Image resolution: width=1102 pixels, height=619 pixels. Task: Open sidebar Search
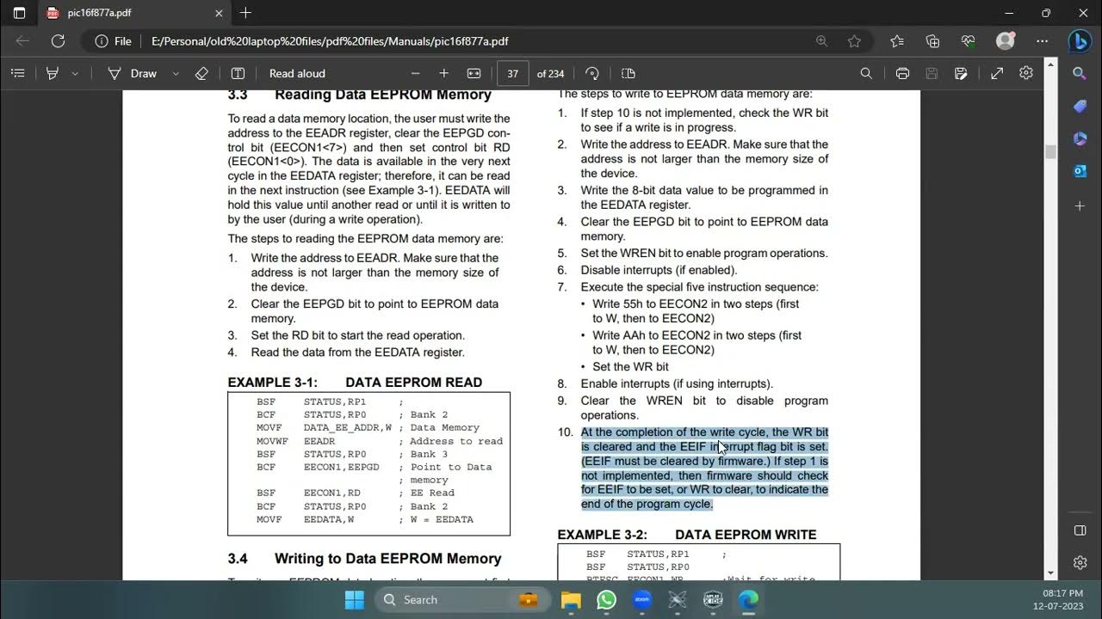pyautogui.click(x=1080, y=74)
